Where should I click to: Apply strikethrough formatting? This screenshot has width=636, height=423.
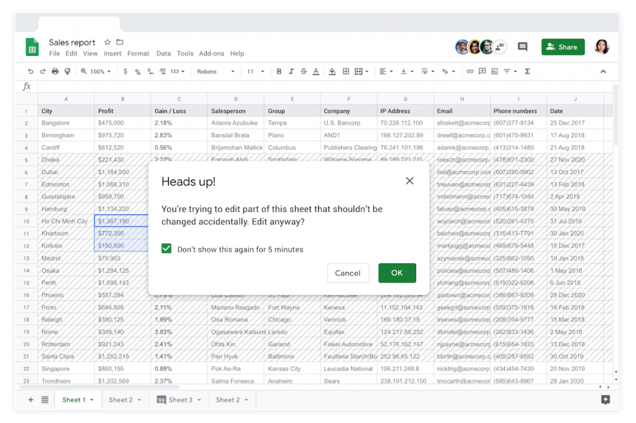tap(302, 71)
